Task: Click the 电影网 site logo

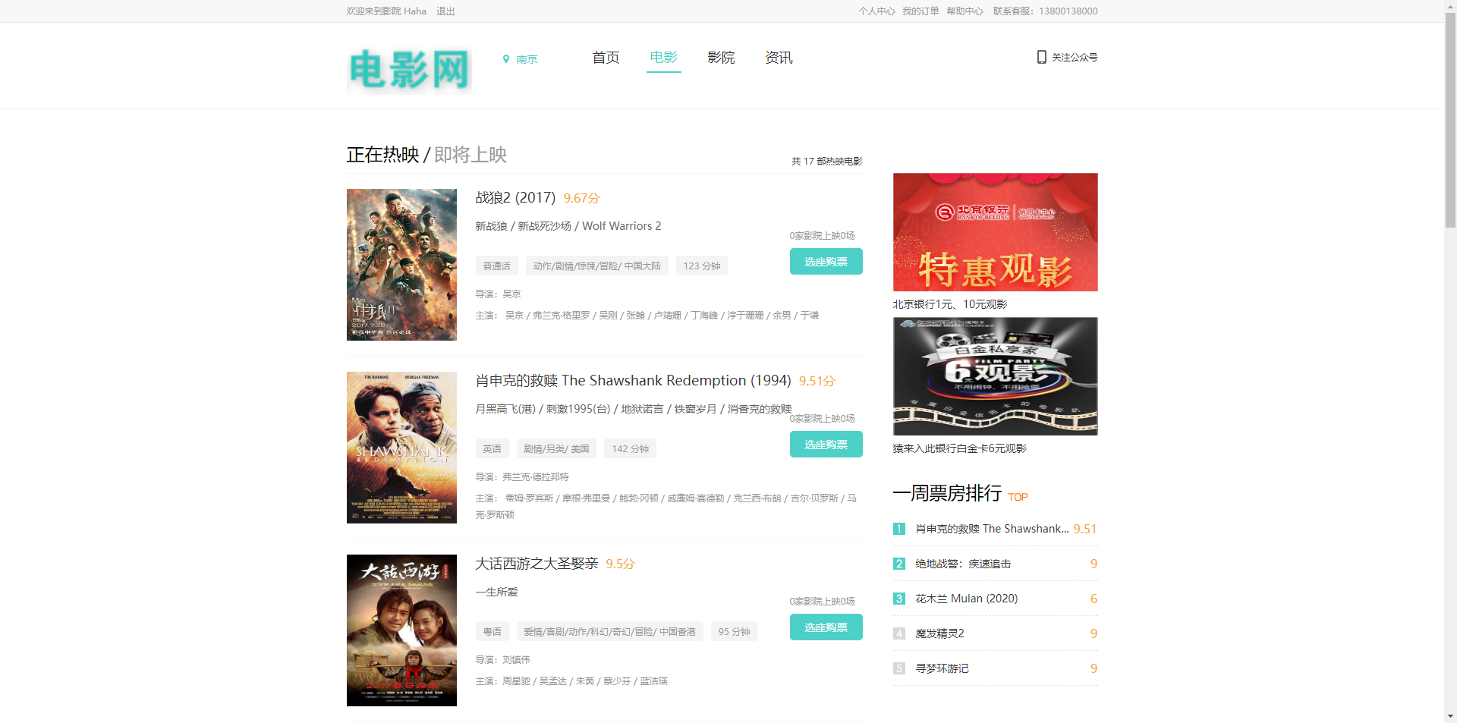Action: coord(409,70)
